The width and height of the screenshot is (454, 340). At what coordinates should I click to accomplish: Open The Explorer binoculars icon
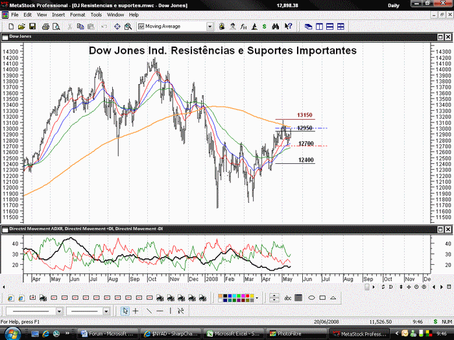pos(276,27)
